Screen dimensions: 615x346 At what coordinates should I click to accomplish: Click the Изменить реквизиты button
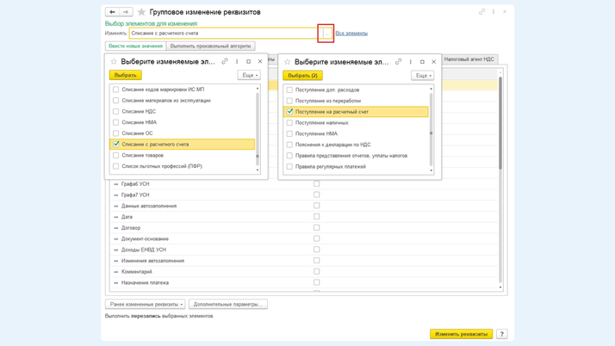[x=461, y=334]
